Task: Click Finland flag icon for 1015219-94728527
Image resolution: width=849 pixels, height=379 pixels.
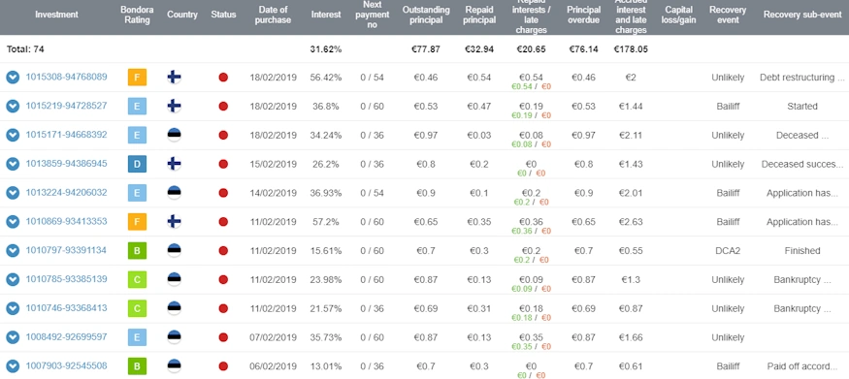Action: point(174,106)
